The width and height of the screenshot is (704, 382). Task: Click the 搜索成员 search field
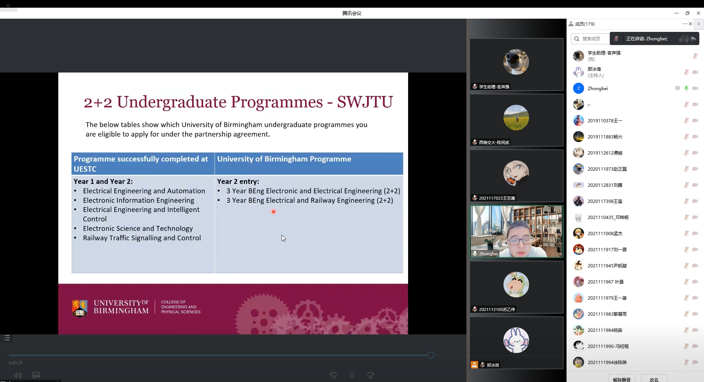pyautogui.click(x=591, y=38)
